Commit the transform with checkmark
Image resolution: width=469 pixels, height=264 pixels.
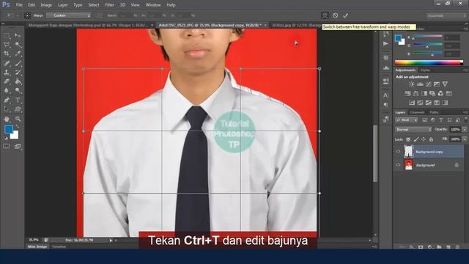pos(345,15)
